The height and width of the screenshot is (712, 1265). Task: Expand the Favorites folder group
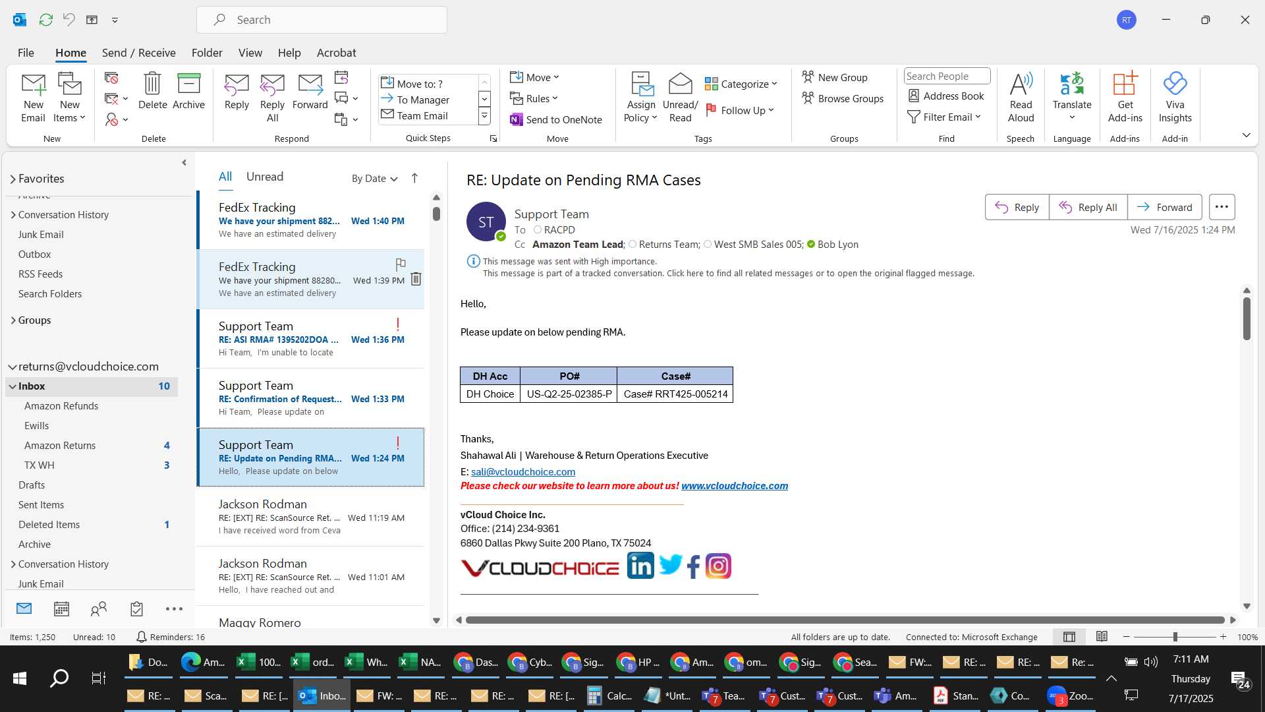tap(13, 179)
